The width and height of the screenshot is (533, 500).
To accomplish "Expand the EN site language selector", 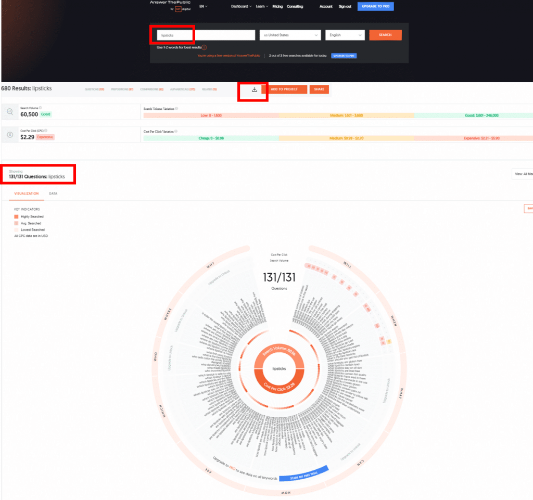I will click(203, 6).
